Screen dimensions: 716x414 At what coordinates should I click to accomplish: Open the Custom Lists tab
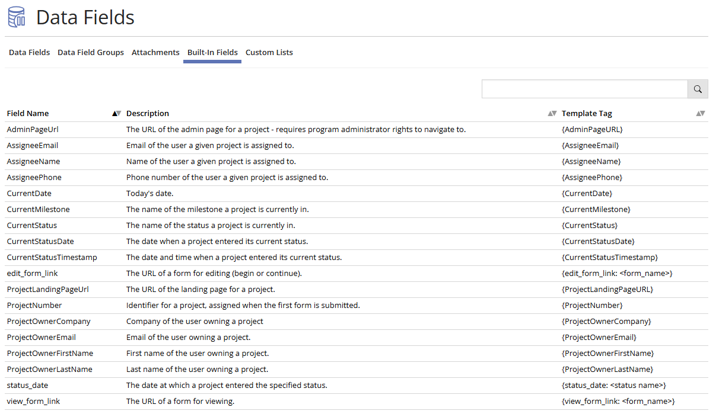(269, 52)
